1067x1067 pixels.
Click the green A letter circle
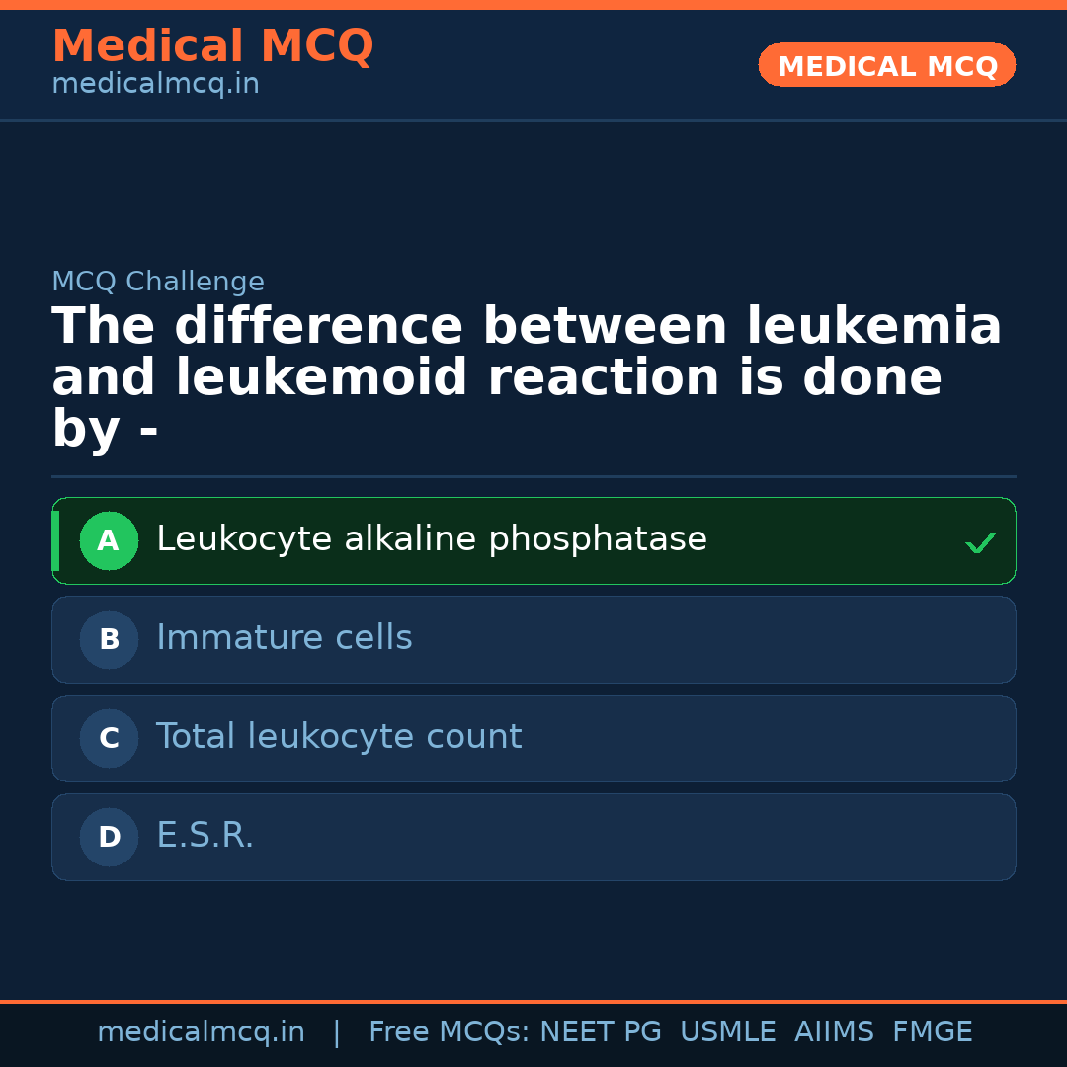click(x=109, y=541)
